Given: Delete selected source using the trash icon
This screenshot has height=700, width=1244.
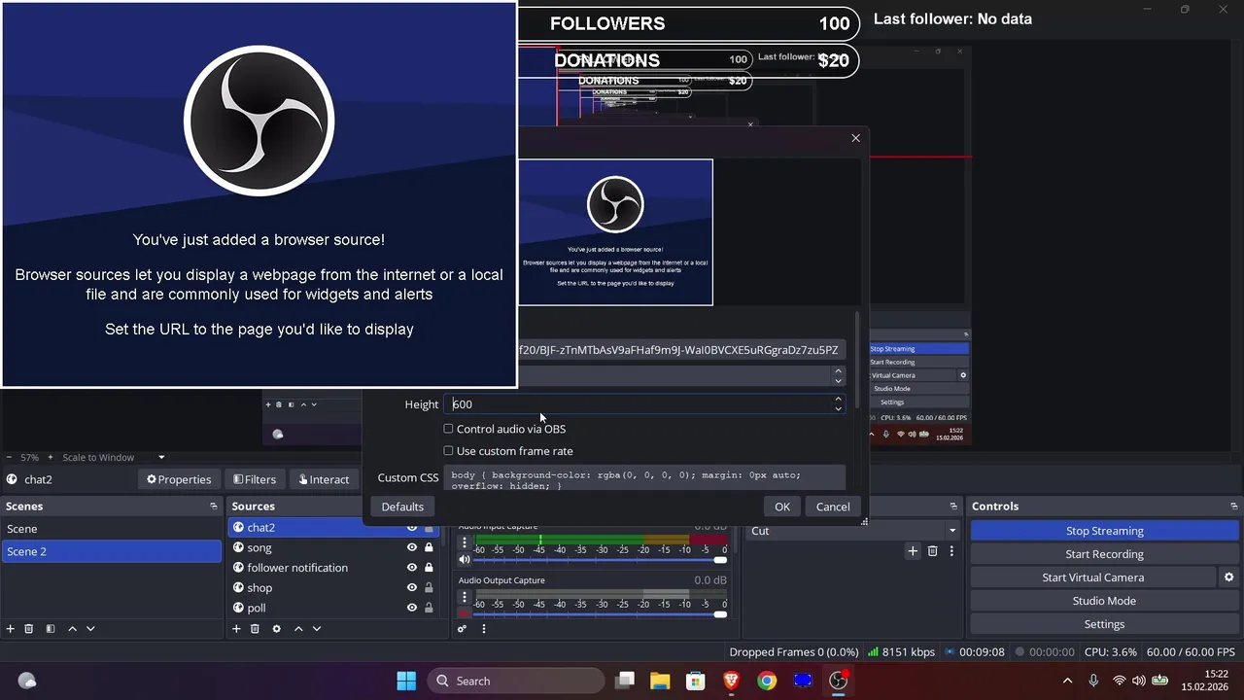Looking at the screenshot, I should click(255, 629).
